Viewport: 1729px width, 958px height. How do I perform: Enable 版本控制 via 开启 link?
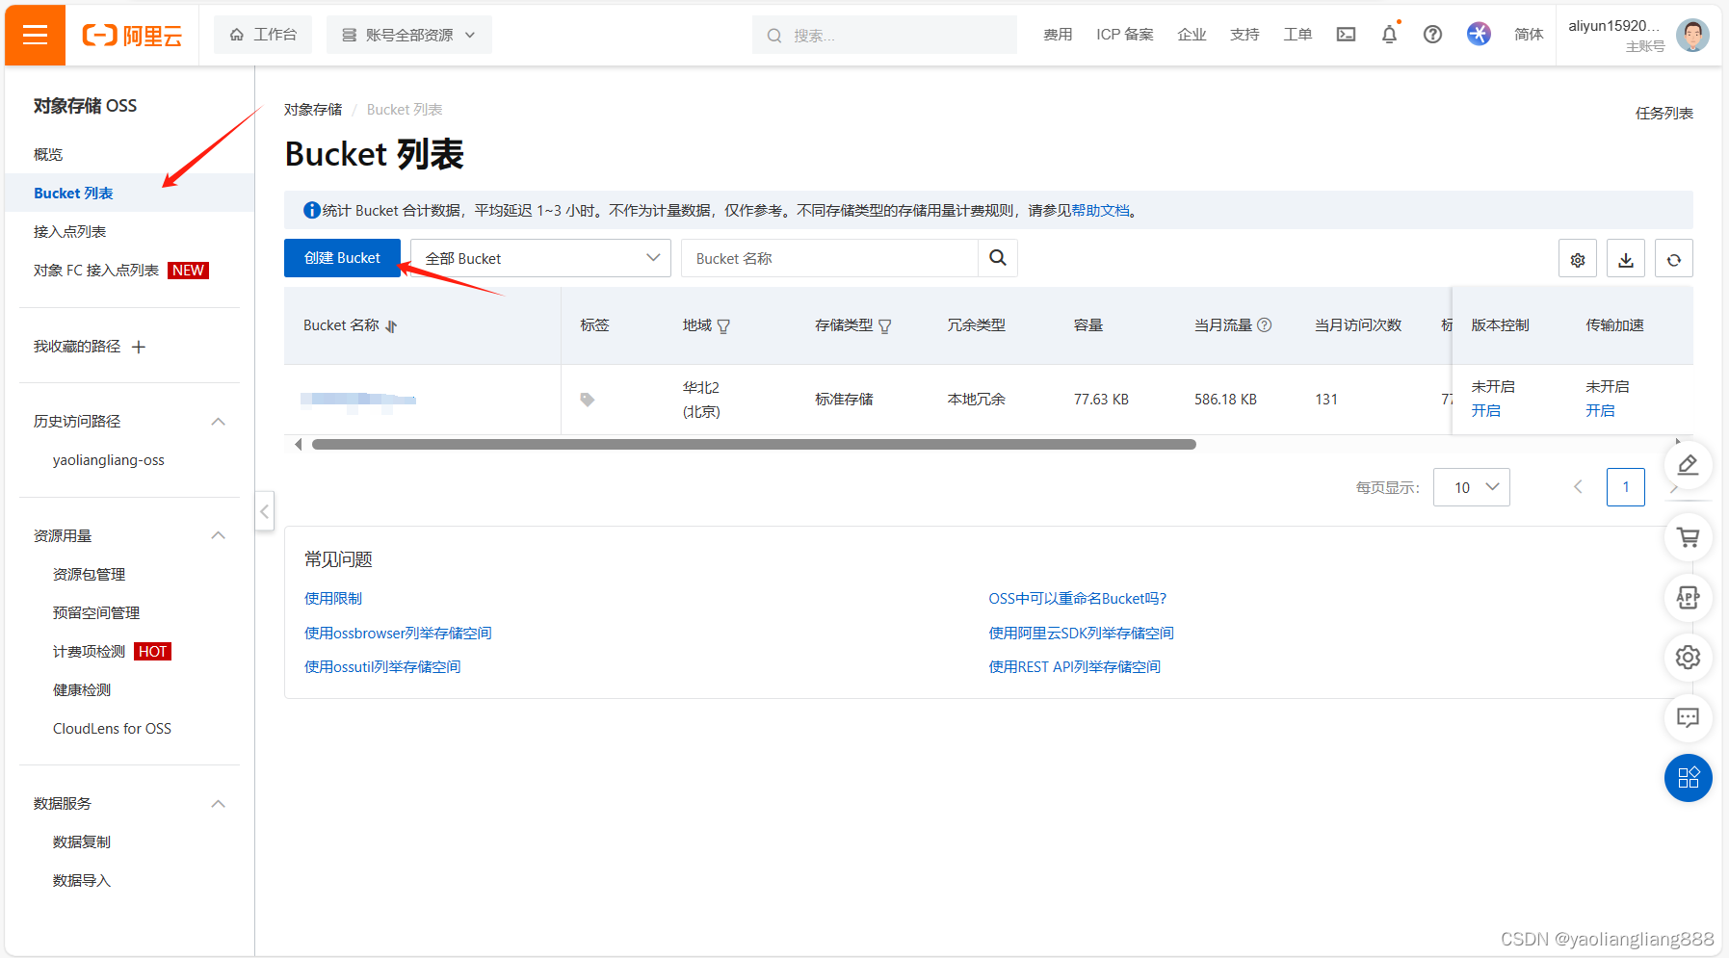[x=1485, y=410]
